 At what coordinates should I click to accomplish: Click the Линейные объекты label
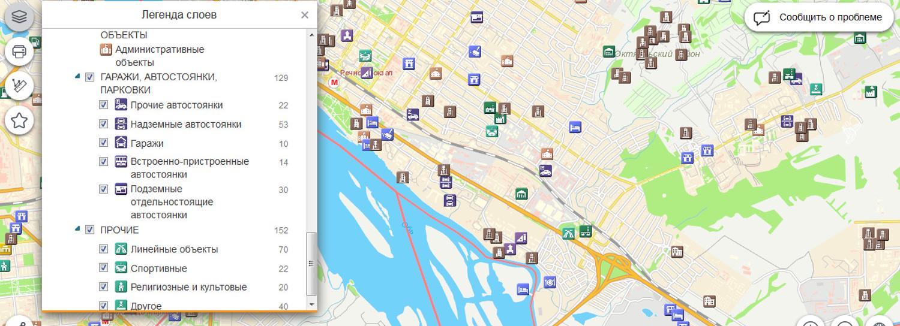click(x=175, y=249)
